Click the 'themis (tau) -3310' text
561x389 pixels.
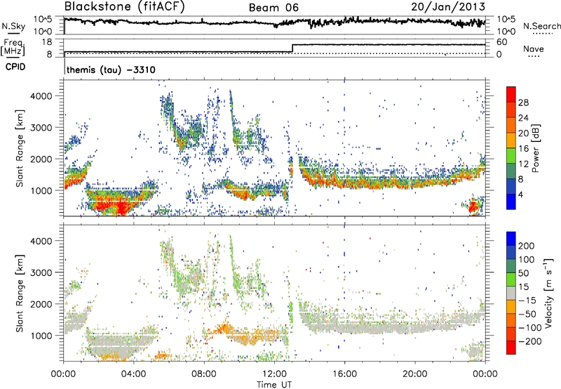click(111, 70)
